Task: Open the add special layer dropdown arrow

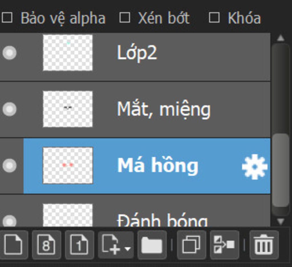Action: [128, 248]
